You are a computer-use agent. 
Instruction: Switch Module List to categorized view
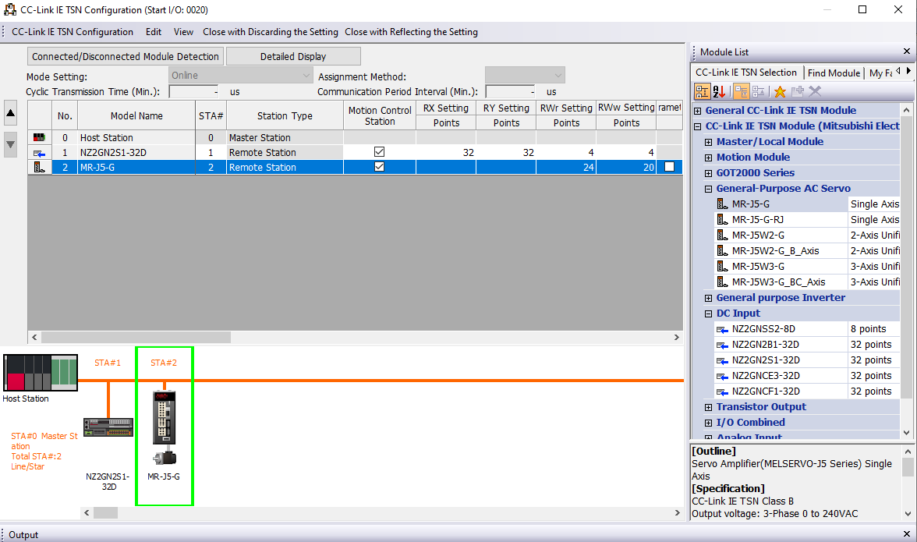coord(702,91)
